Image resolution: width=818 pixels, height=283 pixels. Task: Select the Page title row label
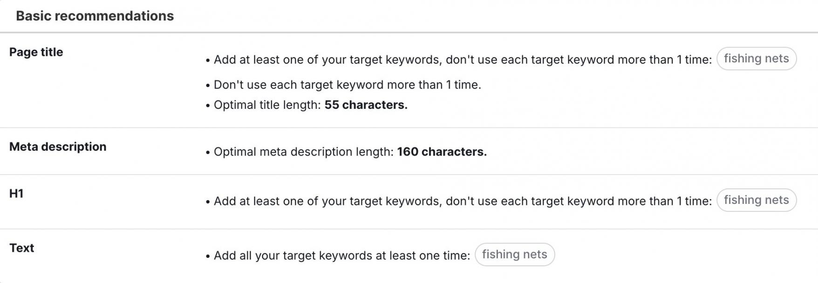click(36, 52)
